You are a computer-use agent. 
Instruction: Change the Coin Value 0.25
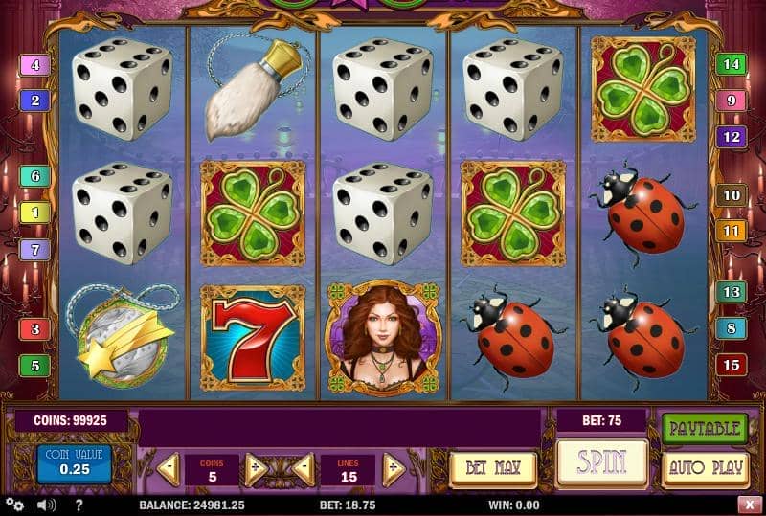point(75,462)
